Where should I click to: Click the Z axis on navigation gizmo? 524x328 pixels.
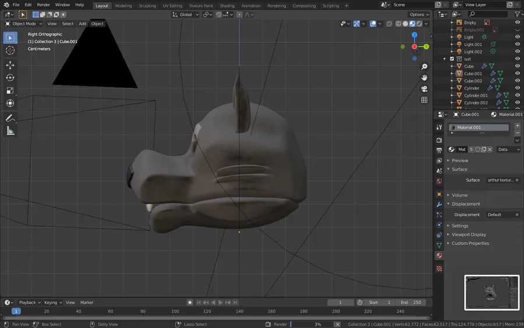tap(415, 35)
